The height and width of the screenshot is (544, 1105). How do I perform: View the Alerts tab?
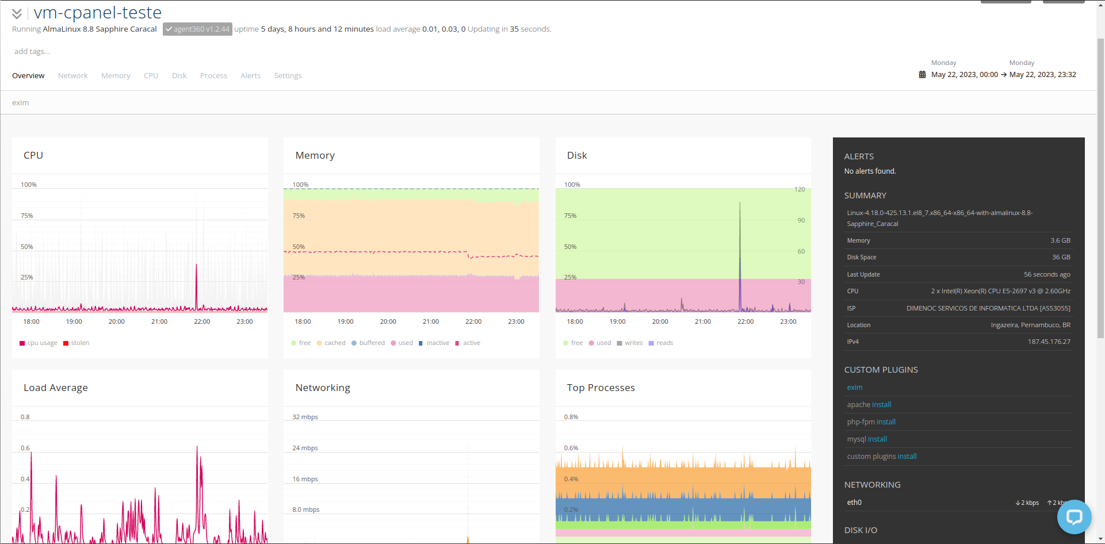pyautogui.click(x=250, y=76)
